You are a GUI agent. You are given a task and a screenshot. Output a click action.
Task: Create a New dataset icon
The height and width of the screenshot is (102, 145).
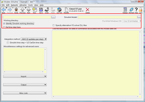tap(35, 10)
